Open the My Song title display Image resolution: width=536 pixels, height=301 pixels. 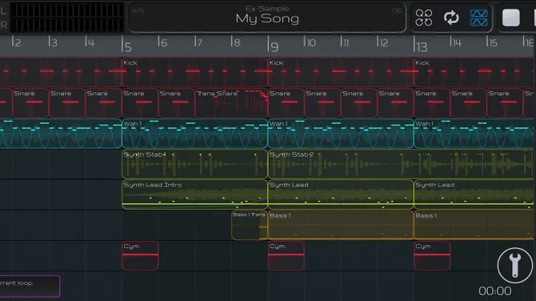pyautogui.click(x=267, y=18)
